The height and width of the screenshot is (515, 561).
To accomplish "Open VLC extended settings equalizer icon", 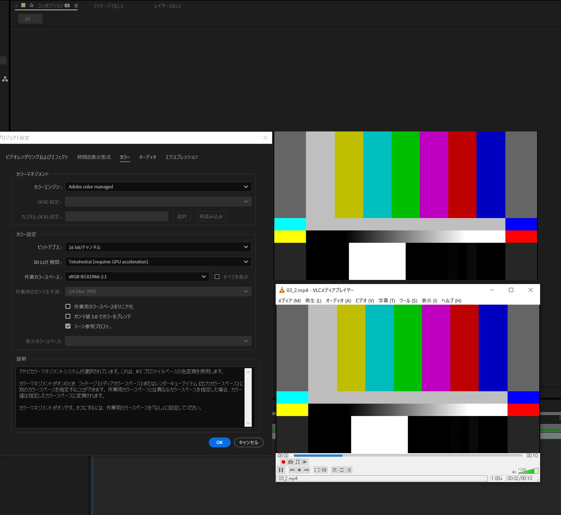I will [x=324, y=470].
